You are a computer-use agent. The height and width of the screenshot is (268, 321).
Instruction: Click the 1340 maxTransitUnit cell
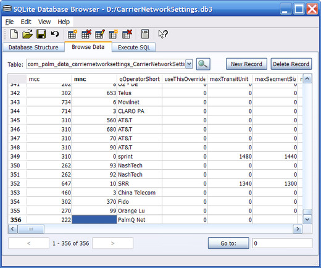(x=230, y=183)
